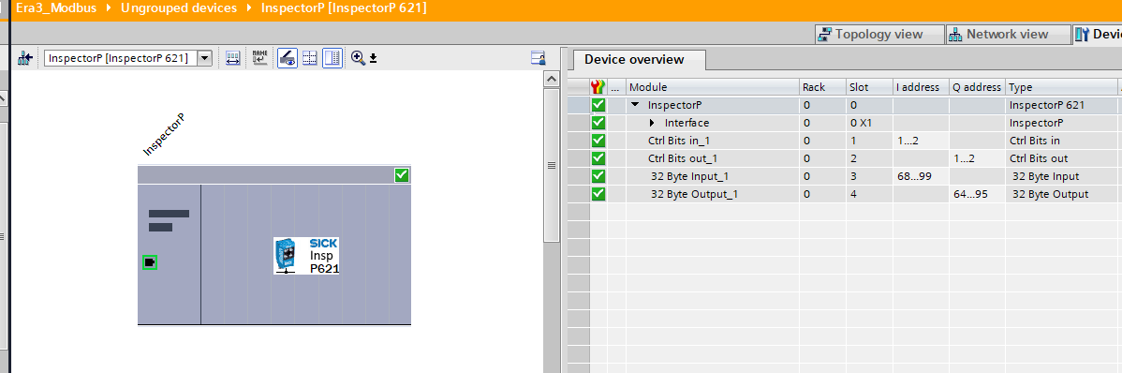Click Q address cell 64...95

tap(977, 194)
